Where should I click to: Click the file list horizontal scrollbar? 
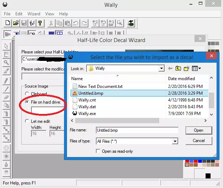(x=117, y=121)
